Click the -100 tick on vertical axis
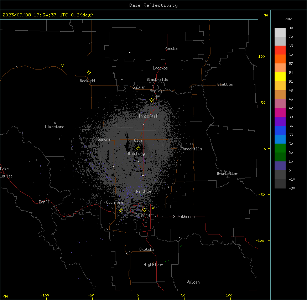The width and height of the screenshot is (307, 300). tap(260, 240)
